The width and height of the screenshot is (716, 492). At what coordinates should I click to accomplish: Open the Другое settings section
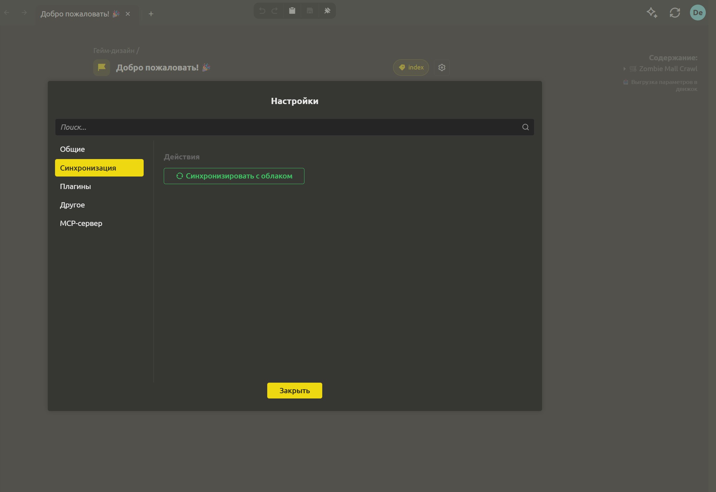(99, 205)
